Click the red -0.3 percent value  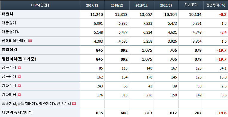click(x=223, y=15)
